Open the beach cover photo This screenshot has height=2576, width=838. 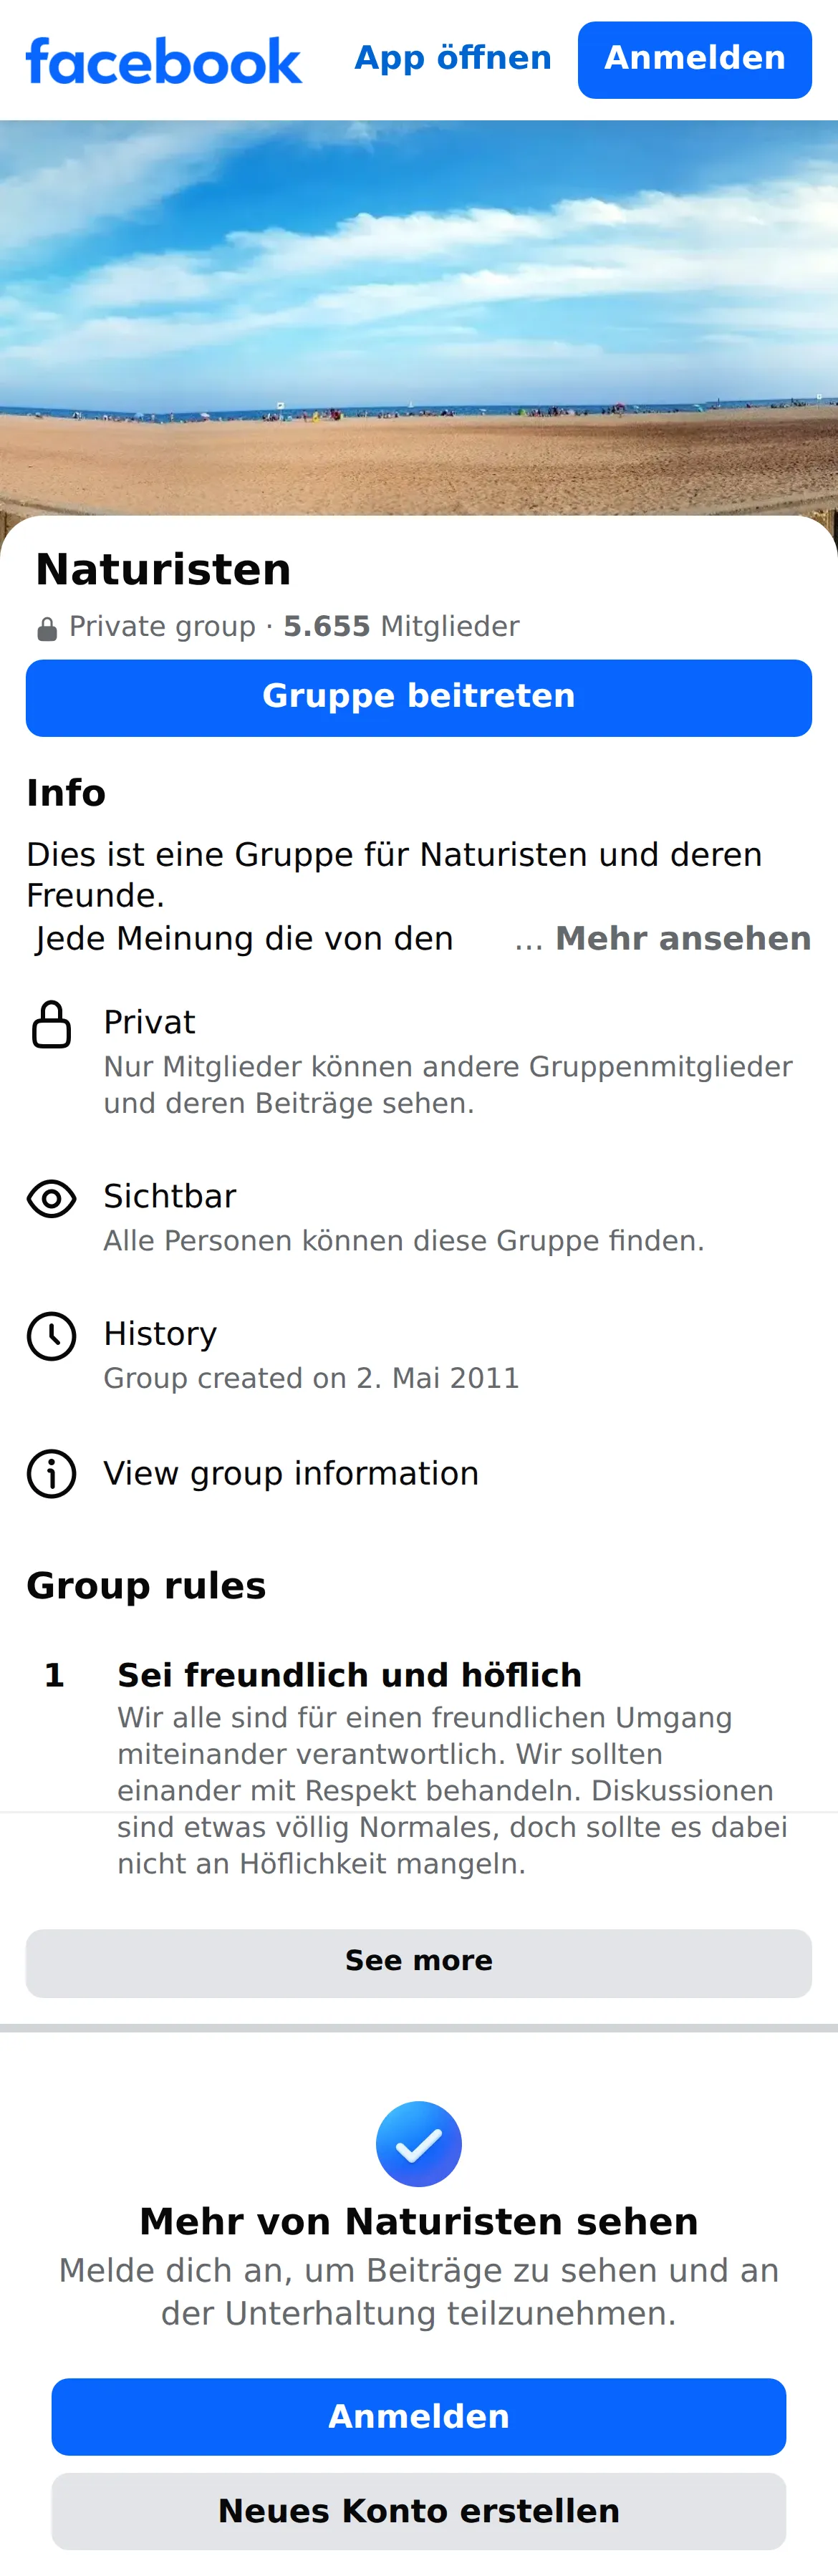click(x=419, y=318)
